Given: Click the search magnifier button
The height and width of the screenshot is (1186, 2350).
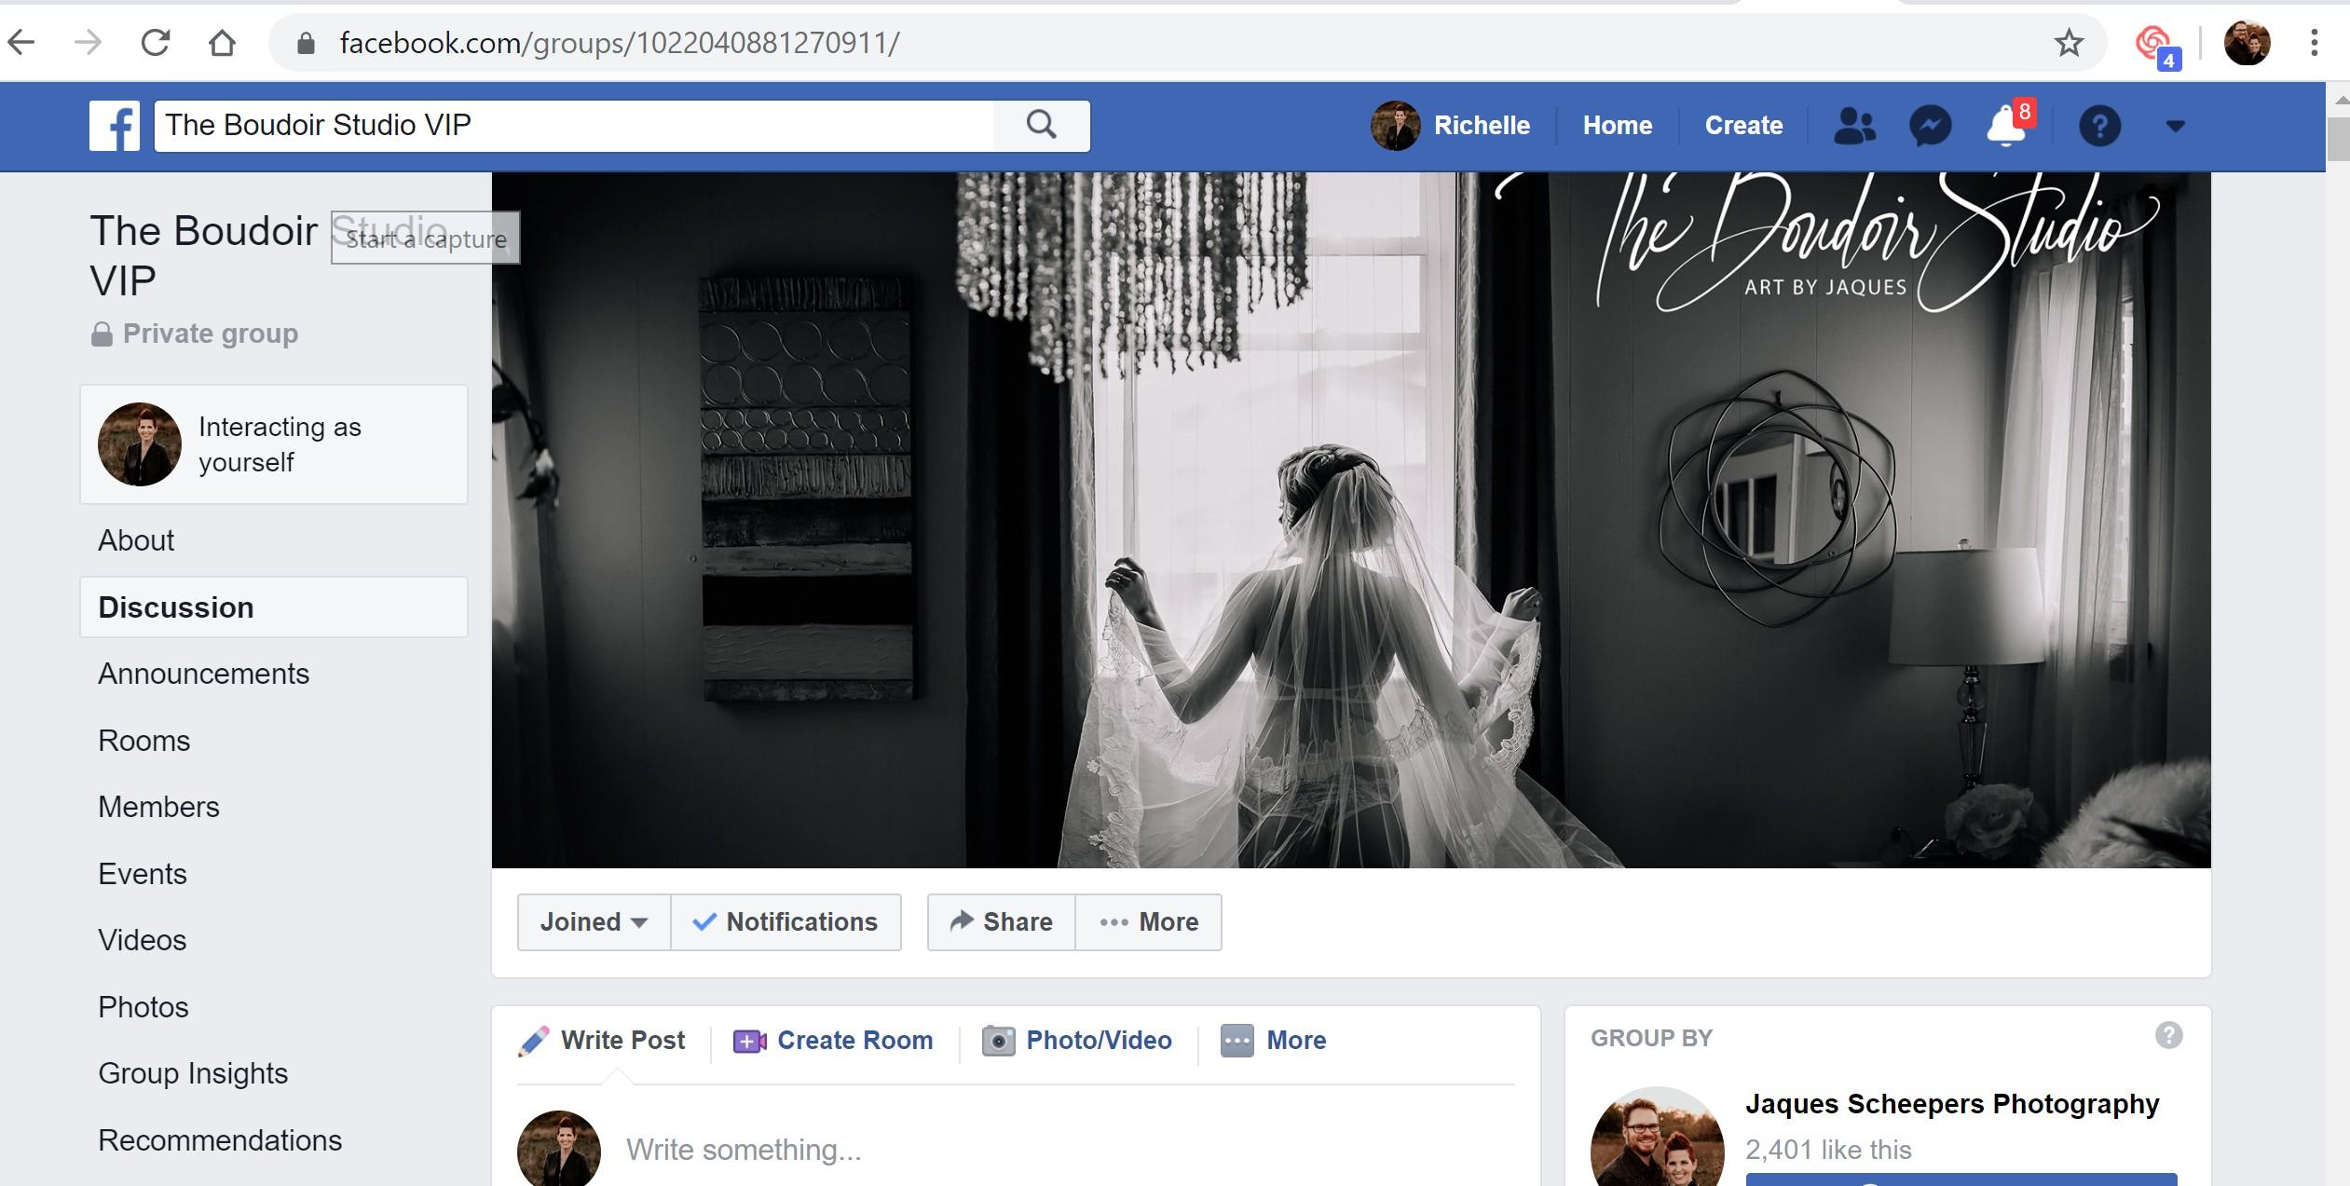Looking at the screenshot, I should [1041, 125].
